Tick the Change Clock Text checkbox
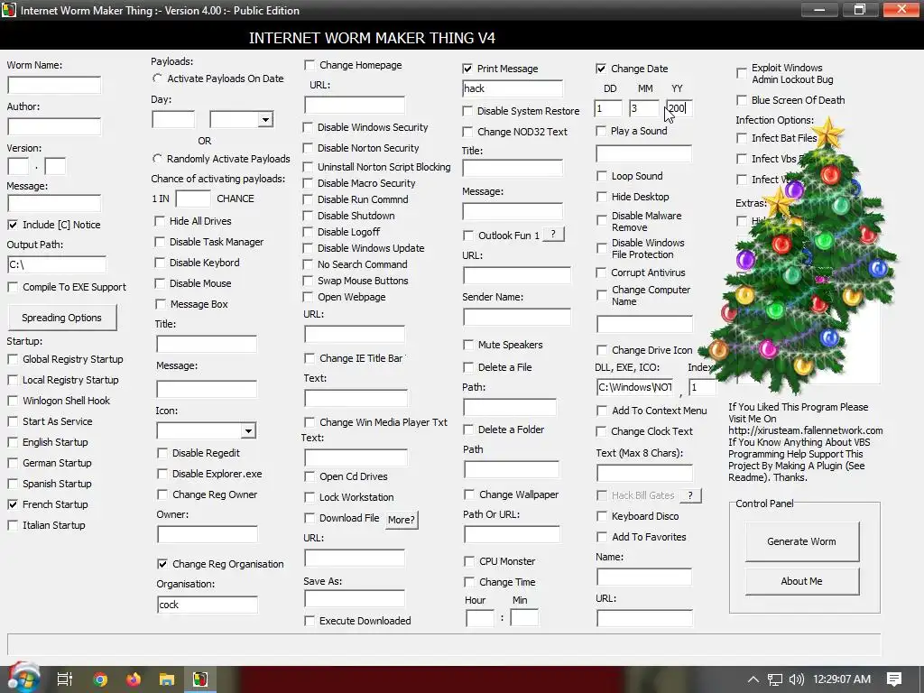This screenshot has width=924, height=693. click(601, 431)
